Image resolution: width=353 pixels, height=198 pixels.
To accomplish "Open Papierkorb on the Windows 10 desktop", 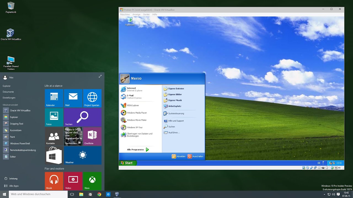I will click(11, 8).
